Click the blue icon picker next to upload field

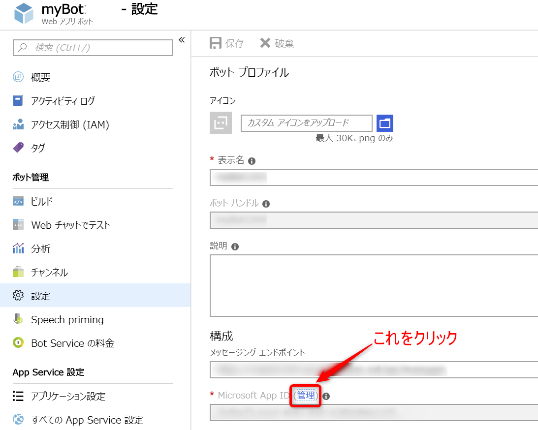[384, 123]
